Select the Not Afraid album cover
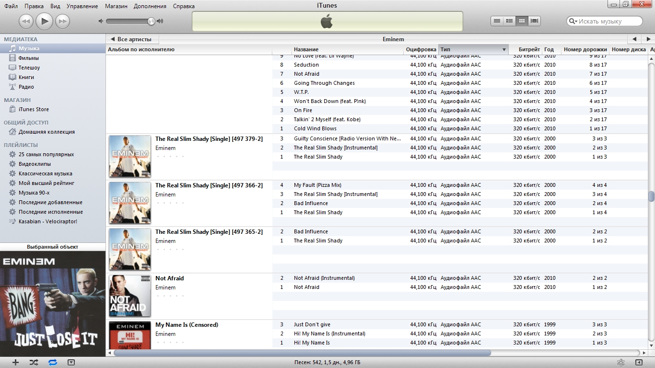 click(x=130, y=296)
